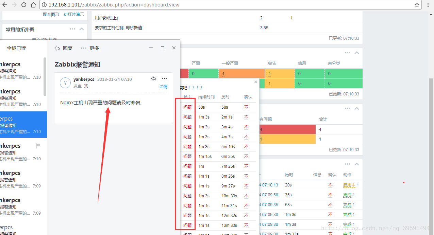Show message 详情 details
The height and width of the screenshot is (235, 434).
point(163,87)
